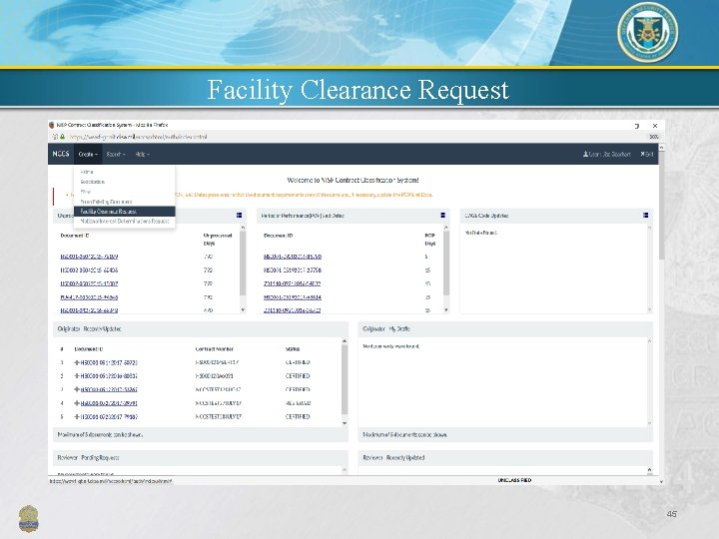This screenshot has width=719, height=539.
Task: Click grid icon in CAGE Code Updates panel
Action: [646, 215]
